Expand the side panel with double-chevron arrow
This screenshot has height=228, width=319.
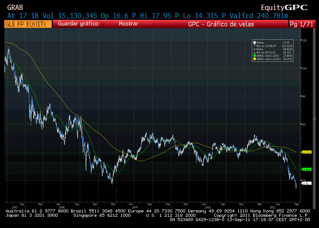(x=314, y=119)
